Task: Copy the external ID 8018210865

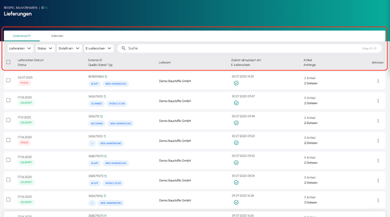Action: [x=106, y=77]
